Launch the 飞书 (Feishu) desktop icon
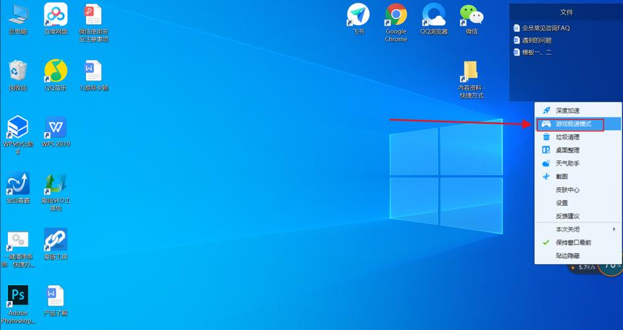 358,15
